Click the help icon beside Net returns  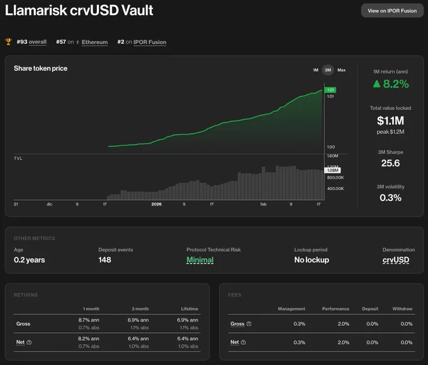click(29, 342)
